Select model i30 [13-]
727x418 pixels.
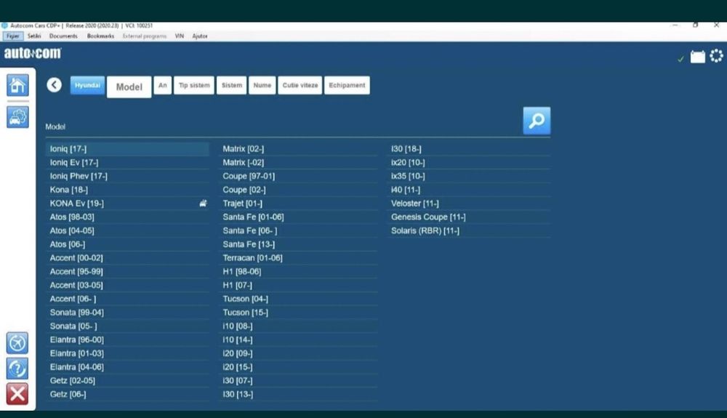pos(298,394)
